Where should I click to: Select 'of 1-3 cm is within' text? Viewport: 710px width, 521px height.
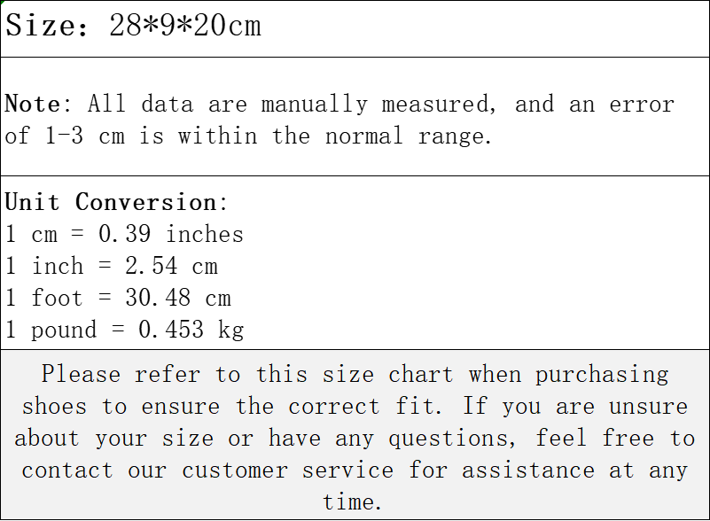click(131, 136)
